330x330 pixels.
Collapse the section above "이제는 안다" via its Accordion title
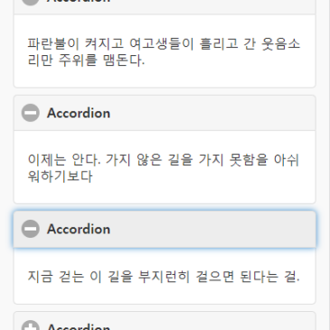tap(79, 113)
